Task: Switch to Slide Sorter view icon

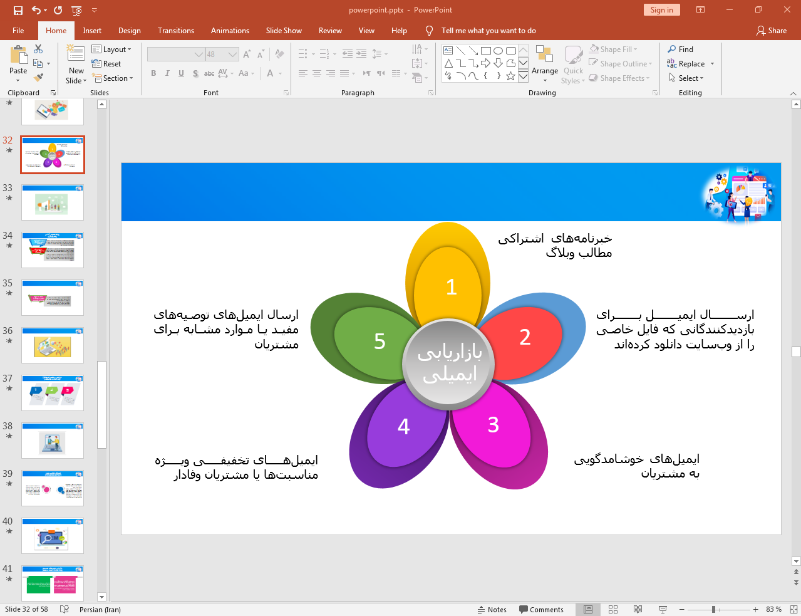Action: [613, 610]
